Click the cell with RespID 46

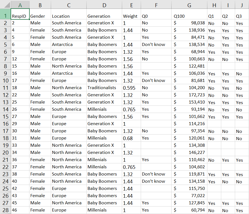(20, 210)
